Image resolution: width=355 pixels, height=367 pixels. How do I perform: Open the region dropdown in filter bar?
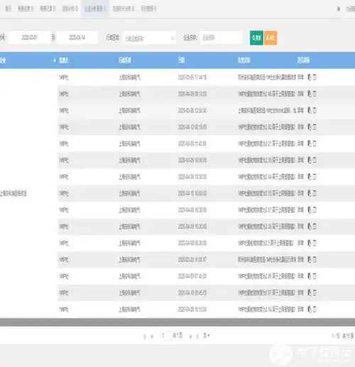(x=150, y=38)
